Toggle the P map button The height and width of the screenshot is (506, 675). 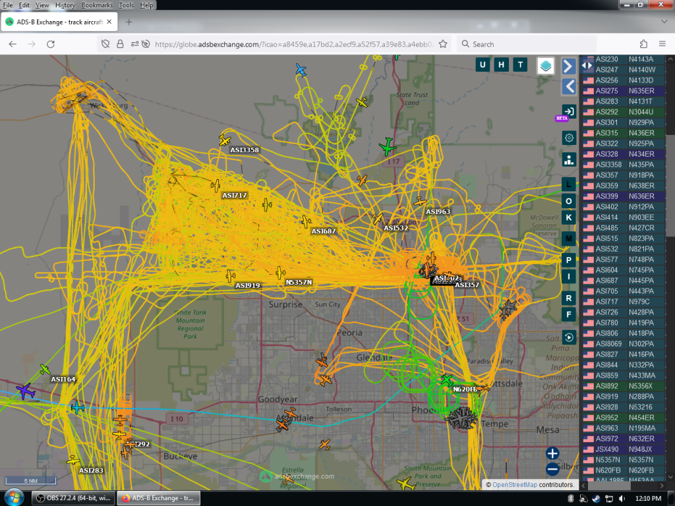(569, 260)
